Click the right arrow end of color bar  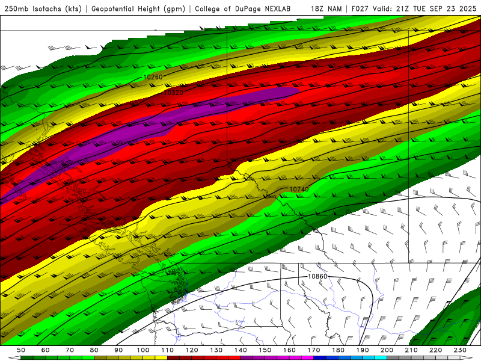(x=467, y=358)
